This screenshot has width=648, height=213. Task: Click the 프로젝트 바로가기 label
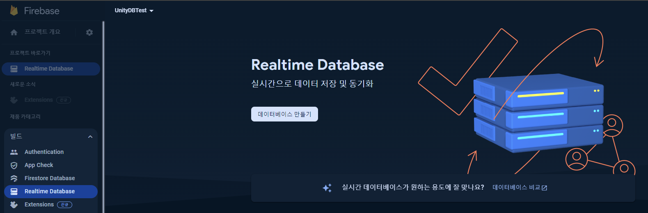pos(30,53)
